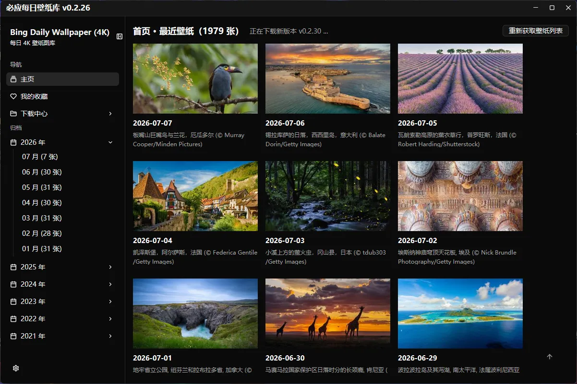Click the folder icon next to 下载中心
Image resolution: width=577 pixels, height=384 pixels.
(13, 114)
